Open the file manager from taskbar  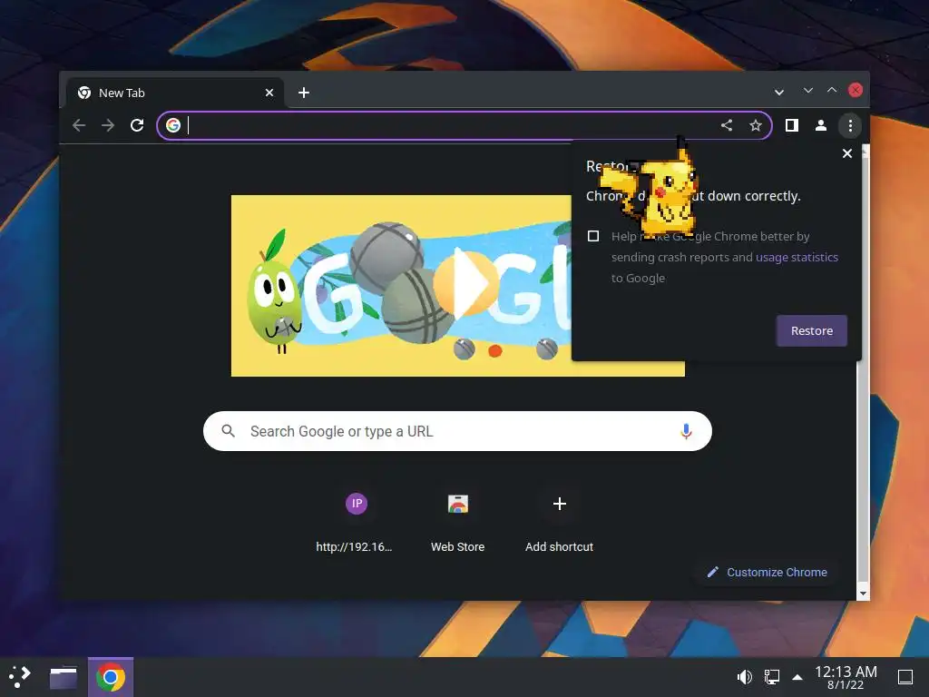(64, 677)
